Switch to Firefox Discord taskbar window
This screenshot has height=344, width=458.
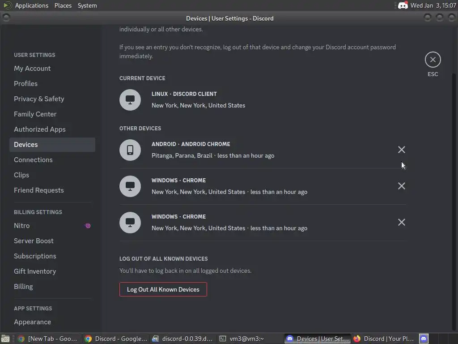pyautogui.click(x=384, y=339)
